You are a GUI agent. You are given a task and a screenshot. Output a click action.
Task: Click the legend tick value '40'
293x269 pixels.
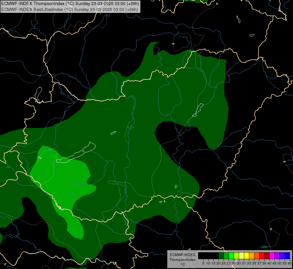(269, 263)
